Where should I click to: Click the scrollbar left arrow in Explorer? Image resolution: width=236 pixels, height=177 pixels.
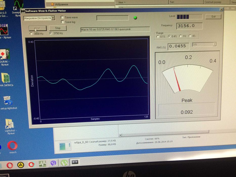[120, 135]
